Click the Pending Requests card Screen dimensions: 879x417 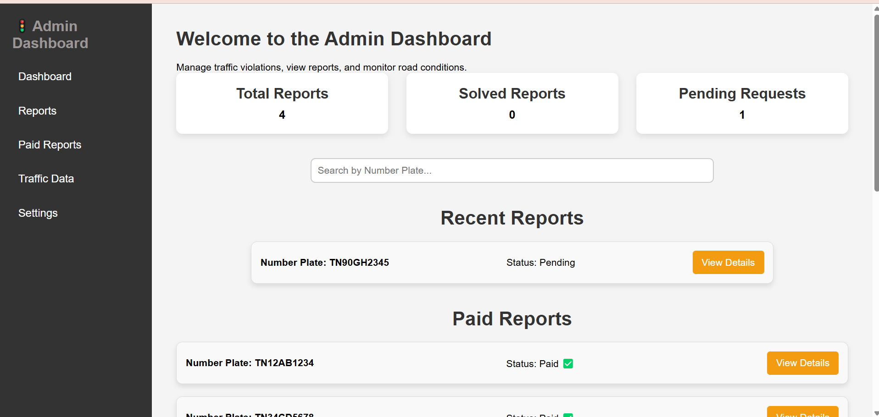[742, 104]
